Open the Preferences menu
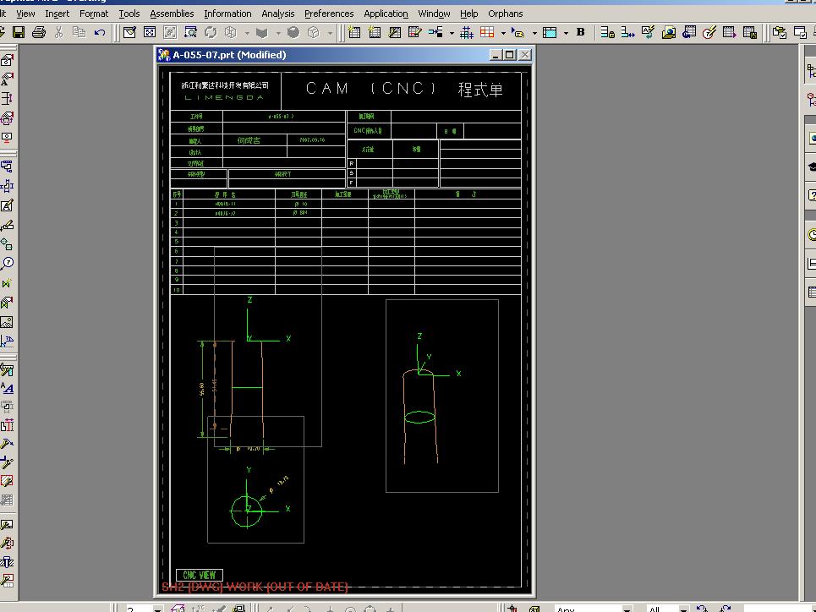The height and width of the screenshot is (612, 816). point(329,14)
